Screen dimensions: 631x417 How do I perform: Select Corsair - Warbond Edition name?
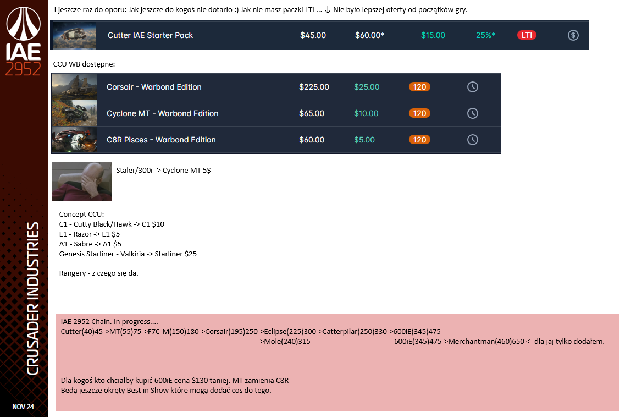[x=154, y=87]
